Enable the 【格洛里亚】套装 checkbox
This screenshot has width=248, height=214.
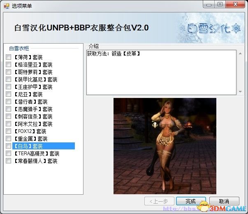(x=8, y=65)
